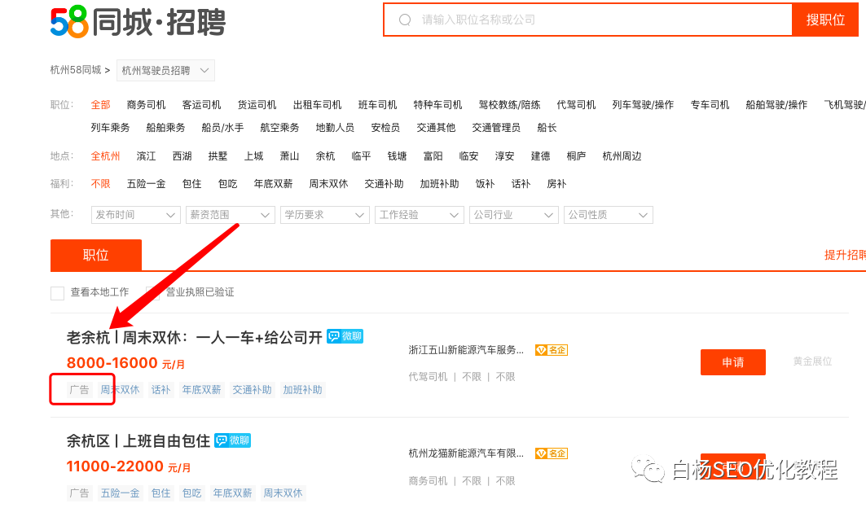Viewport: 866px width, 508px height.
Task: Filter by 特种车司机 position
Action: pyautogui.click(x=438, y=105)
